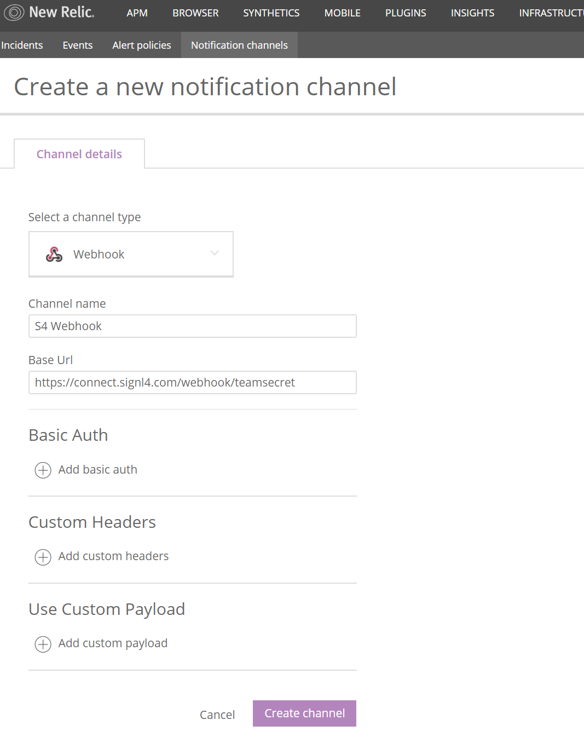Switch to Alert policies tab
Screen dimensions: 584x737
[x=142, y=45]
